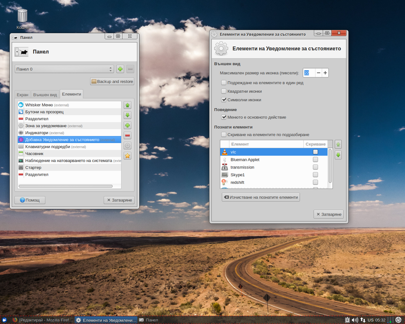405x324 pixels.
Task: Select the Елементи tab
Action: click(x=72, y=94)
